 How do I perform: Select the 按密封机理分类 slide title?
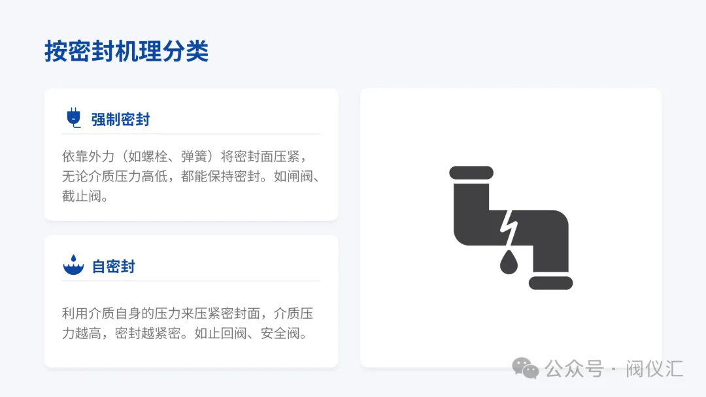tap(127, 51)
